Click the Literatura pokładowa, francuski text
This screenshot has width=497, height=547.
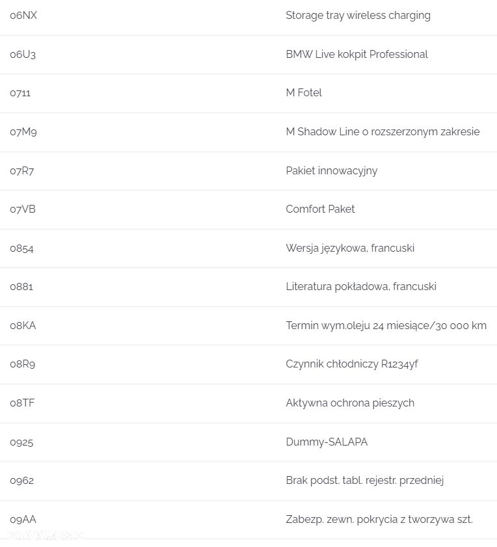pyautogui.click(x=361, y=287)
